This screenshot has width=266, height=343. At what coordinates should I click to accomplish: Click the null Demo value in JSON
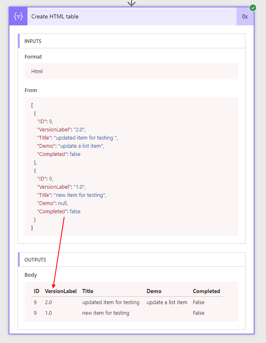tap(62, 203)
